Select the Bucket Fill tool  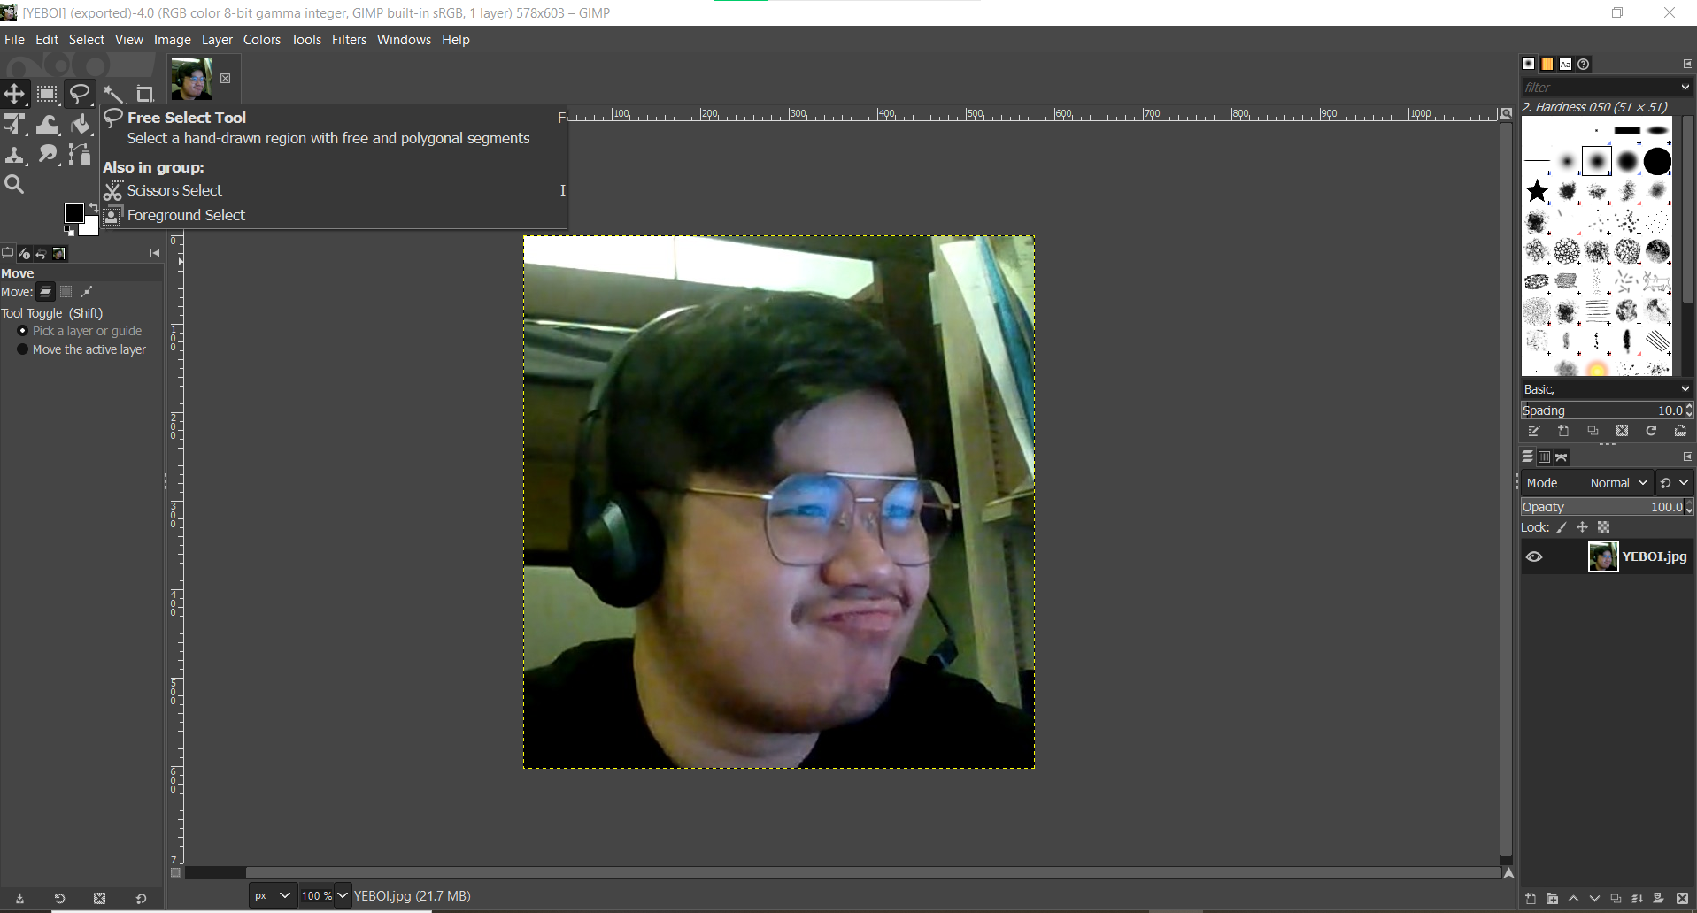pyautogui.click(x=81, y=125)
